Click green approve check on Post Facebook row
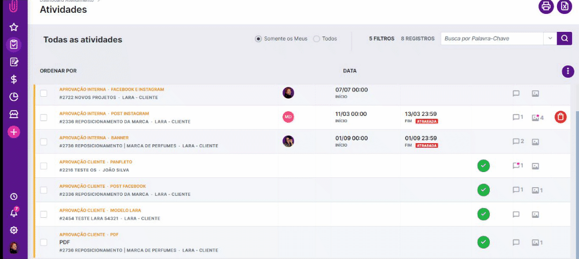The image size is (579, 259). point(483,190)
